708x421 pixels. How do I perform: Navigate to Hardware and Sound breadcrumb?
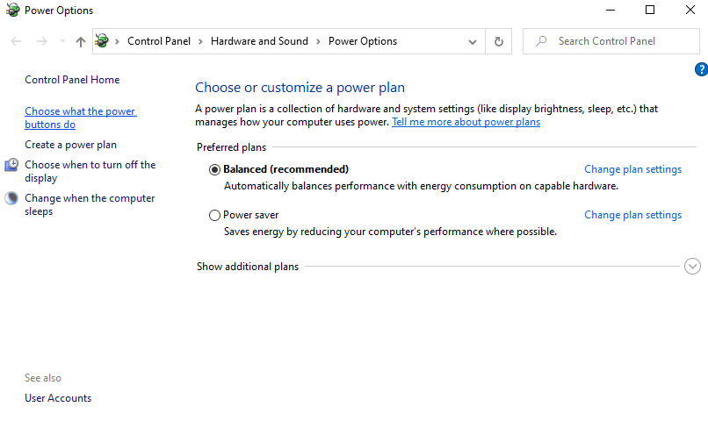pos(259,41)
